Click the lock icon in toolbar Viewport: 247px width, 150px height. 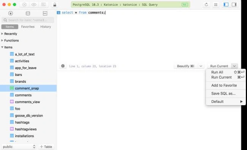55,5
